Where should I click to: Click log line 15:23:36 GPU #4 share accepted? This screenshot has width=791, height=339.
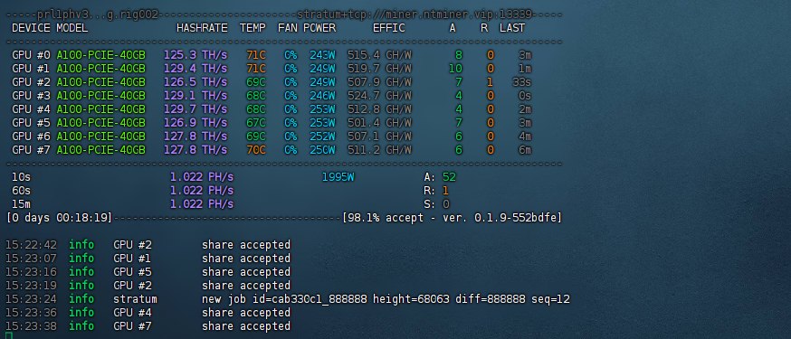click(x=148, y=314)
